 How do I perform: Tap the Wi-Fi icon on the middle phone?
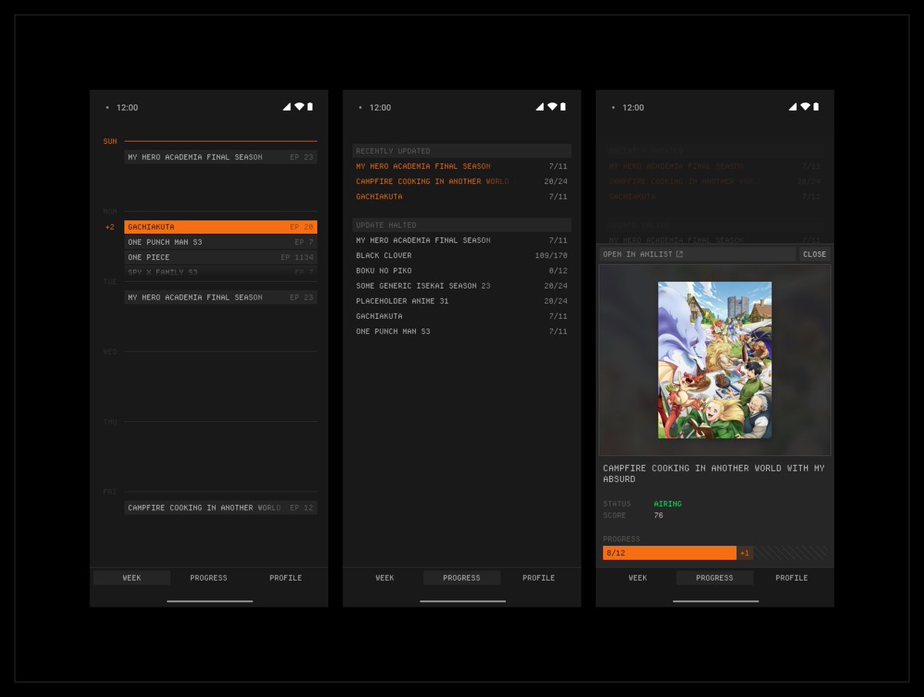tap(552, 107)
